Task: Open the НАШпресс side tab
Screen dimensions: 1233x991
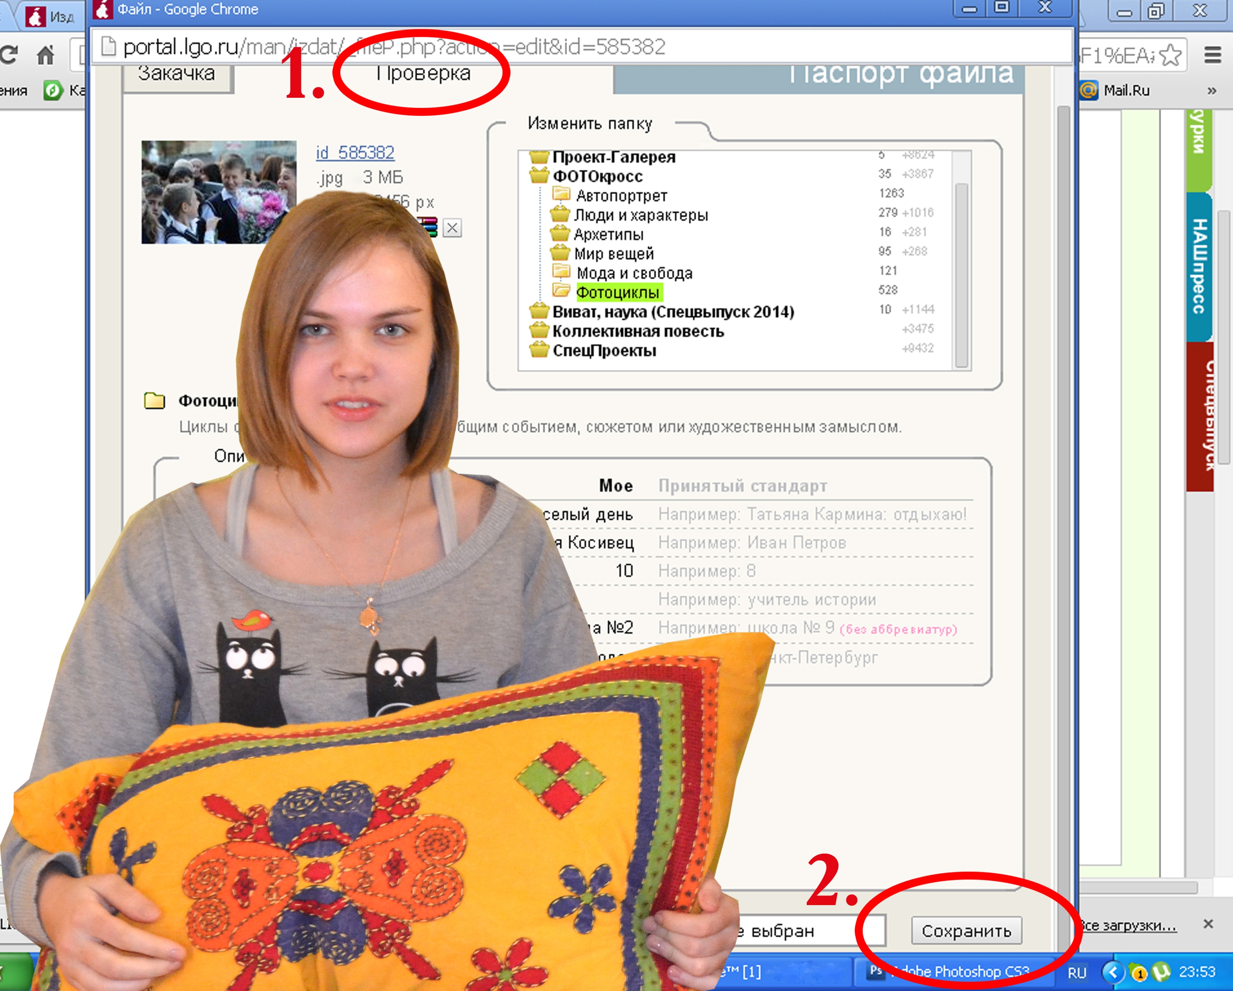Action: click(1199, 266)
